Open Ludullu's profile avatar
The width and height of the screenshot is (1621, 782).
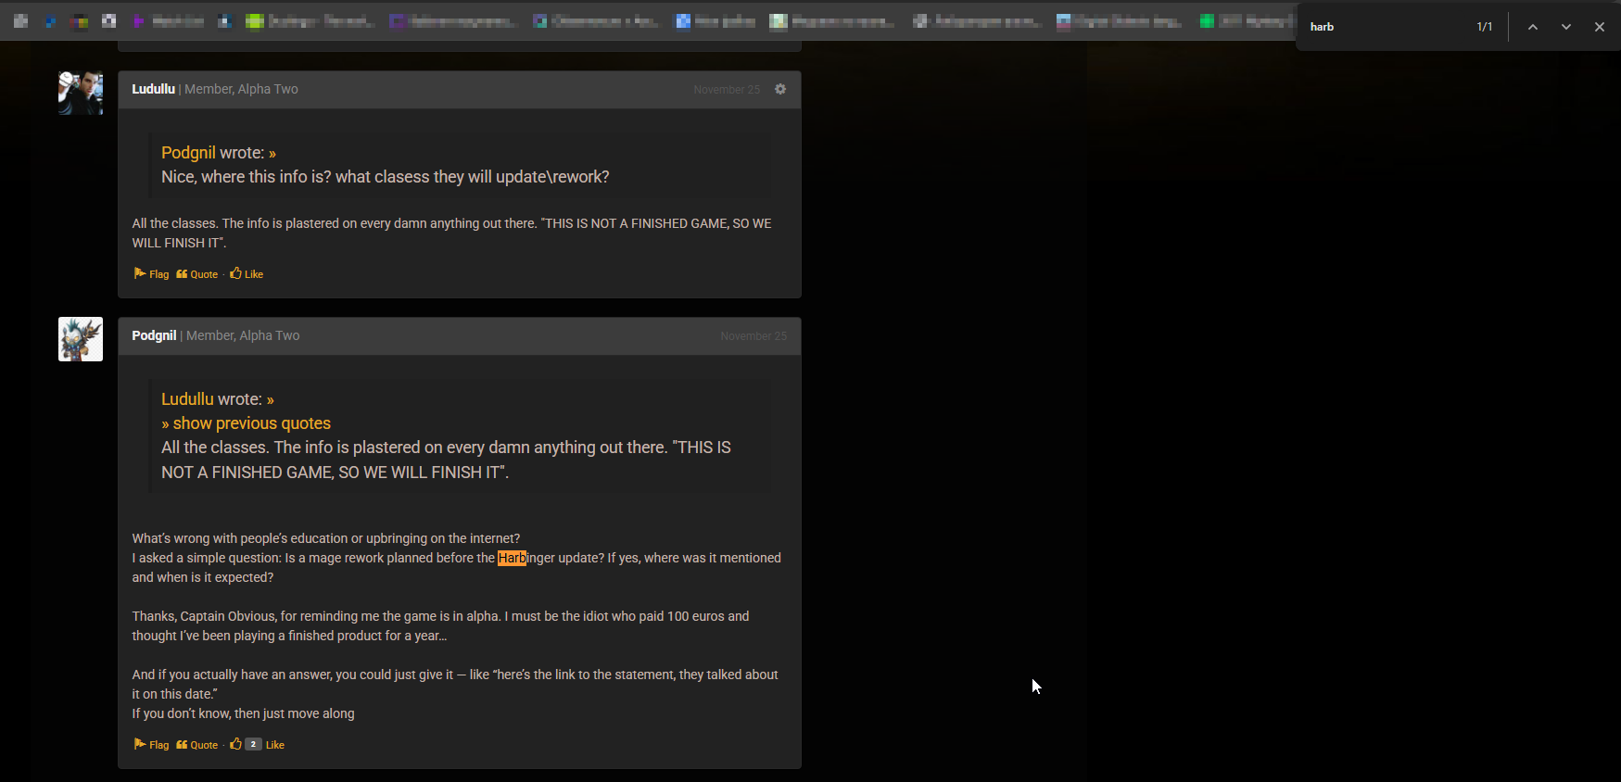(81, 93)
